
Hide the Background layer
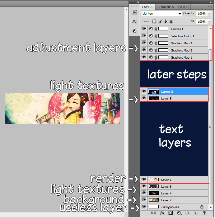click(144, 207)
